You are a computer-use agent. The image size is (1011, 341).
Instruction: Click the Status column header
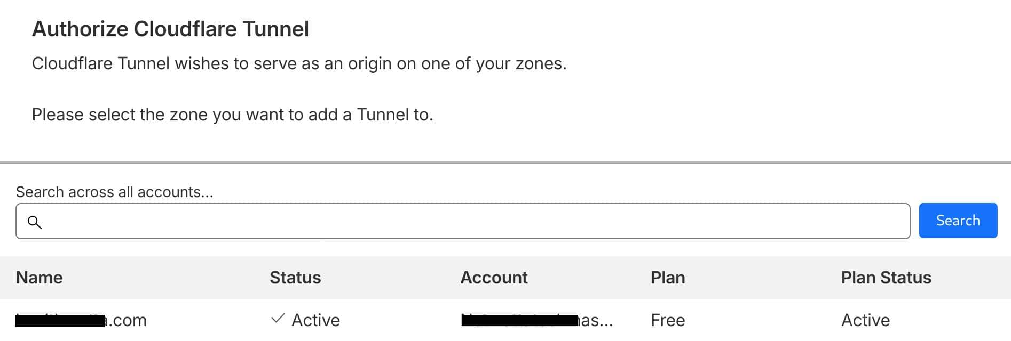295,278
